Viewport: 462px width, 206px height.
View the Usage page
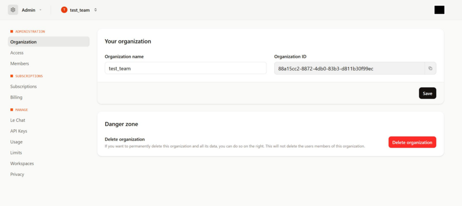click(x=16, y=142)
